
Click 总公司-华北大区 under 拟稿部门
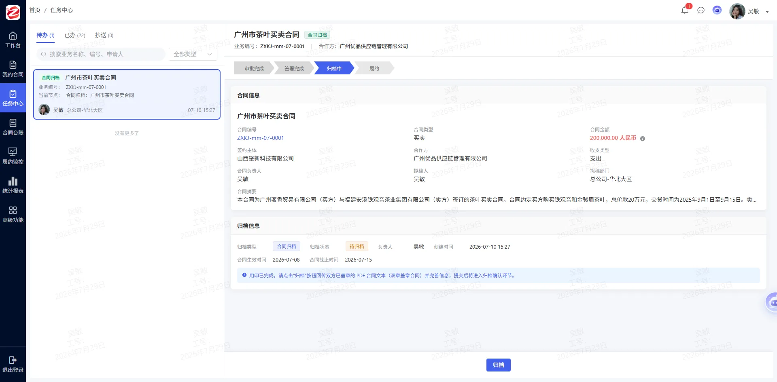click(611, 179)
